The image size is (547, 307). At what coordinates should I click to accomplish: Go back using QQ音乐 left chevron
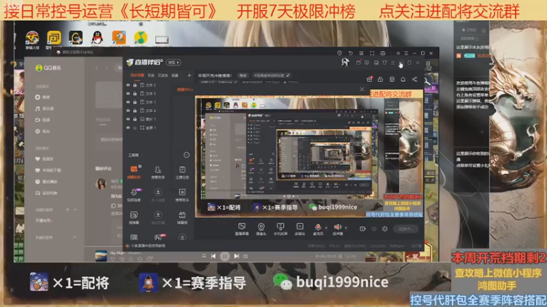pyautogui.click(x=97, y=68)
